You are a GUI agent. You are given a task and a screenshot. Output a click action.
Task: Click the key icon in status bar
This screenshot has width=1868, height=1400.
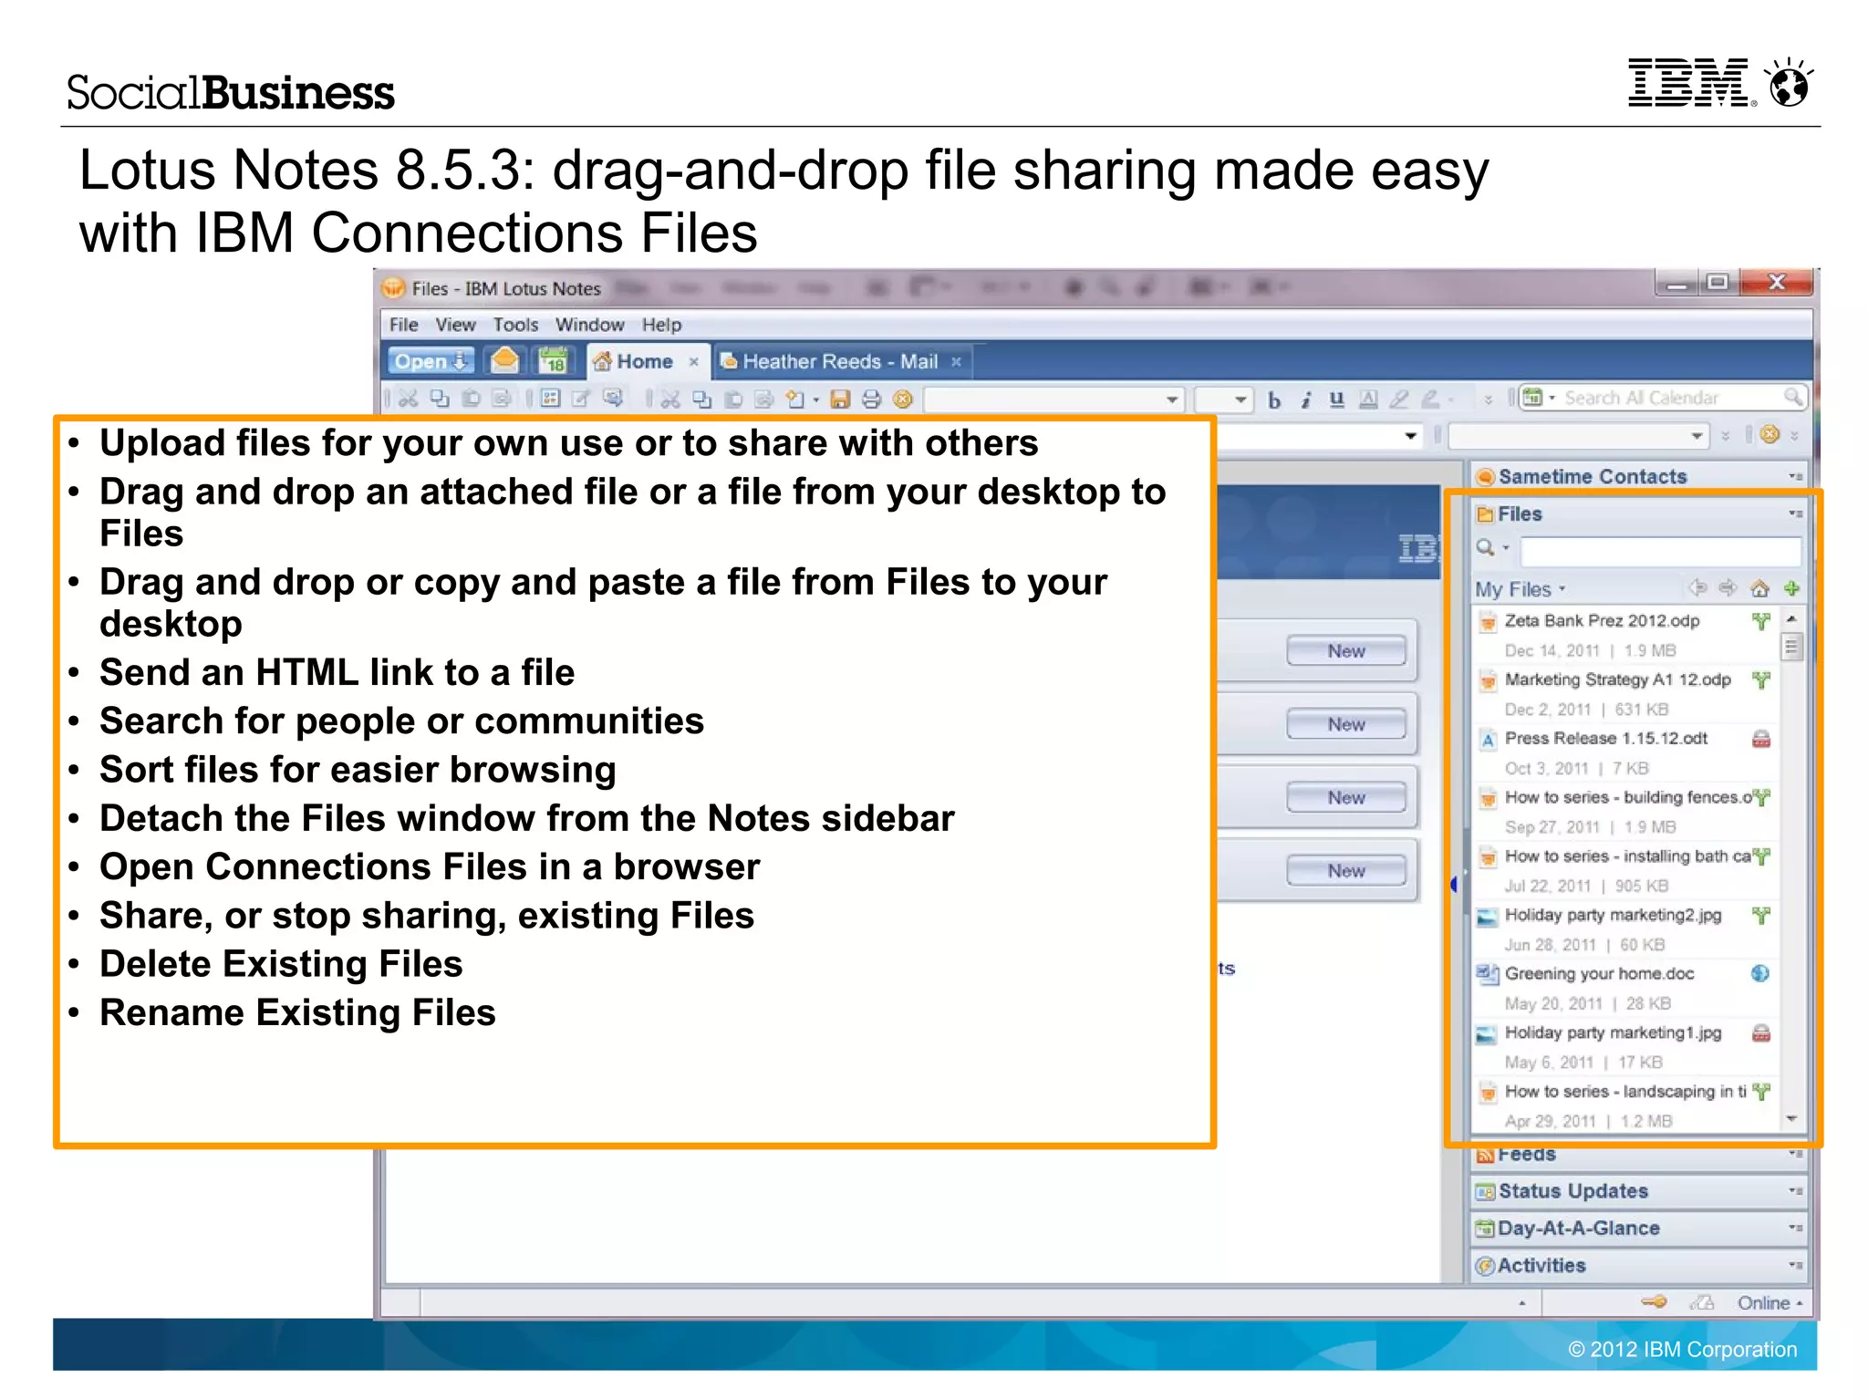click(x=1654, y=1302)
